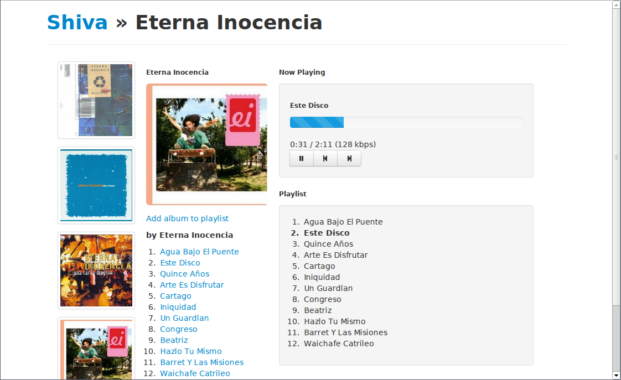Play Arte Es Disfrutar from album track links
The image size is (621, 380).
(x=192, y=285)
